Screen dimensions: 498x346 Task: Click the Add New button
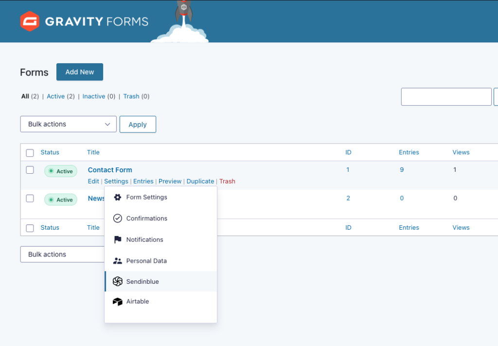[79, 72]
